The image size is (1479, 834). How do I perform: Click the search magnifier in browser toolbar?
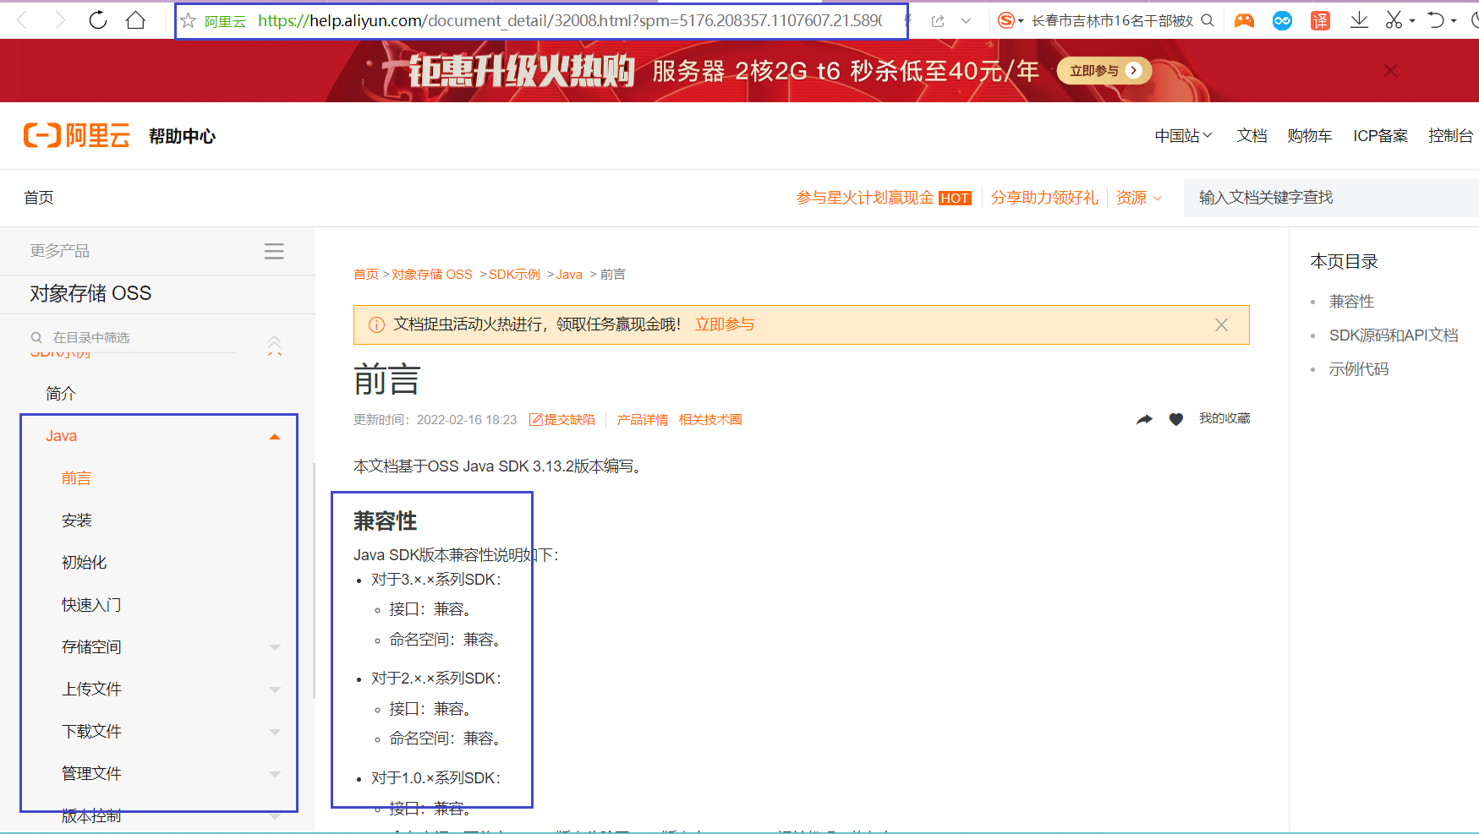tap(1208, 20)
